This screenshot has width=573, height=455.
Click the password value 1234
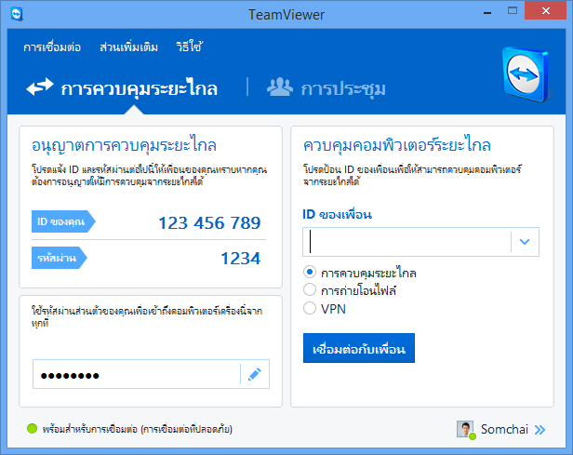(241, 259)
